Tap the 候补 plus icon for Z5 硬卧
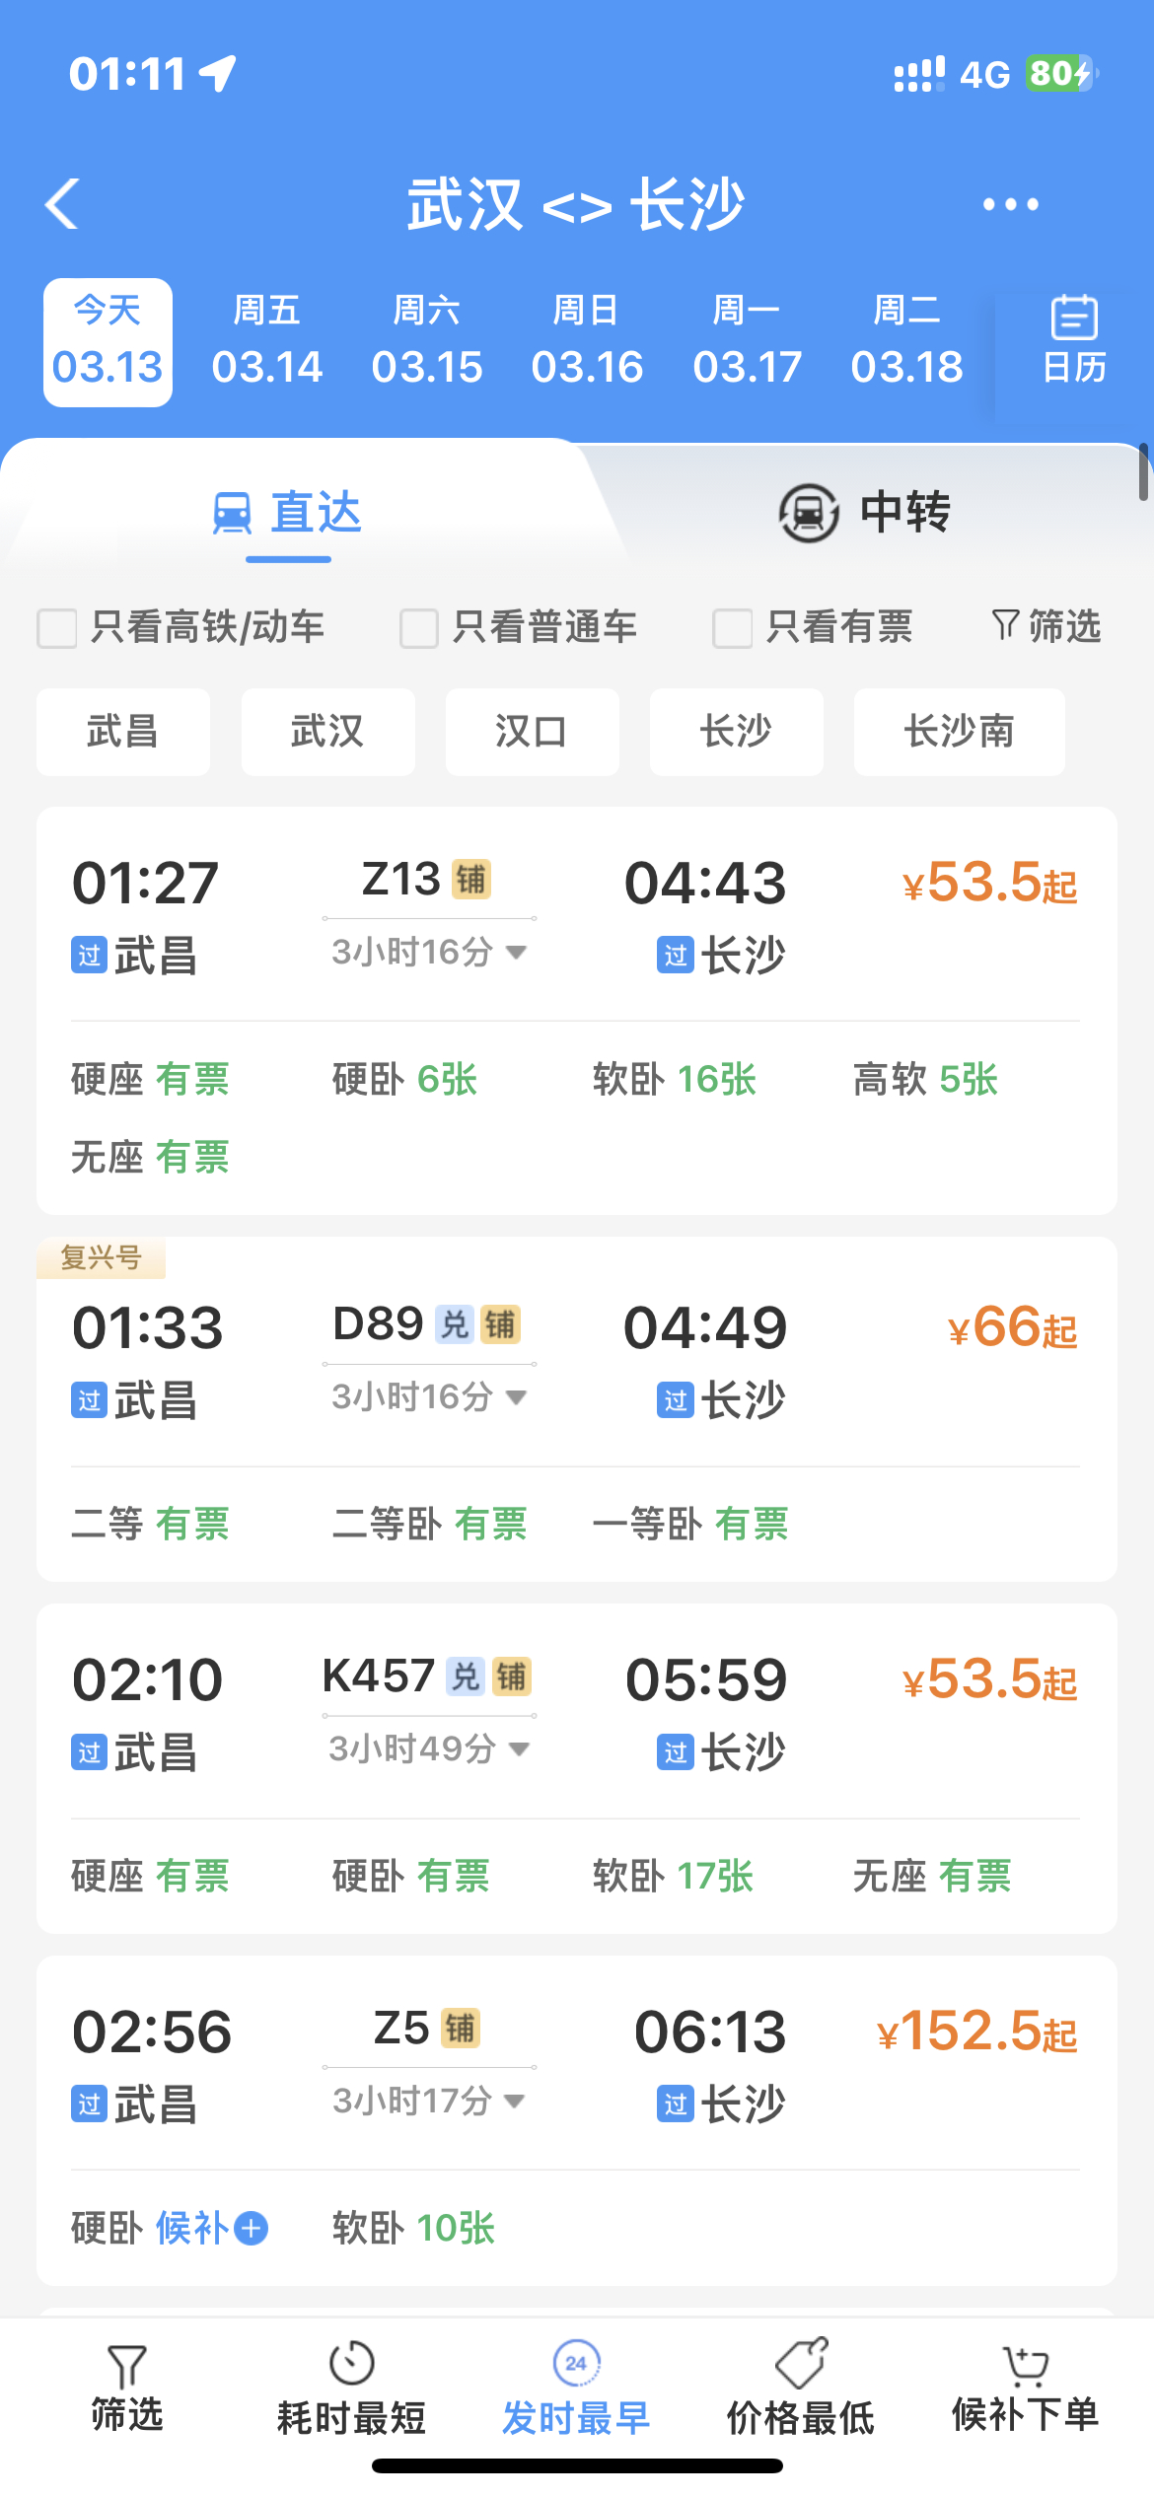Screen dimensions: 1154x2497 click(x=252, y=2228)
